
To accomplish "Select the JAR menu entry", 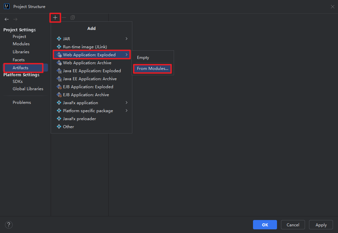I will [x=92, y=39].
